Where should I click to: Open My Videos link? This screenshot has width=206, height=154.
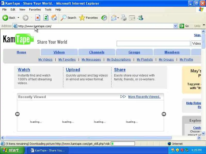tap(45, 60)
